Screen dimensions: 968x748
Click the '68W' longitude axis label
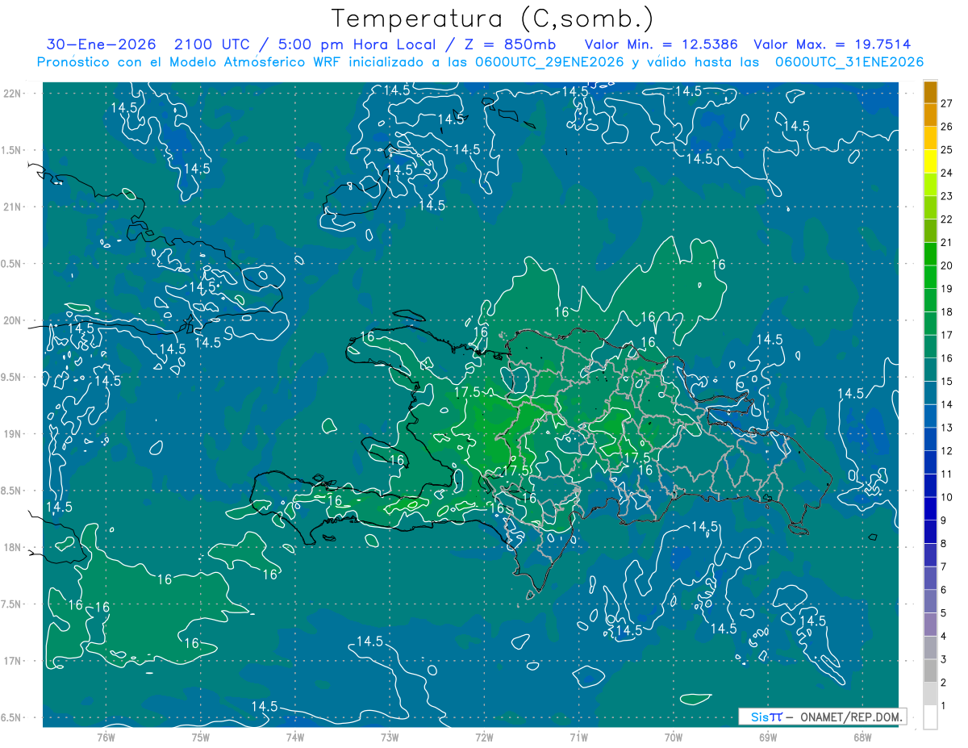862,737
